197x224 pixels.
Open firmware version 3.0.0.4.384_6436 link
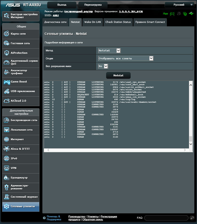pos(131,11)
